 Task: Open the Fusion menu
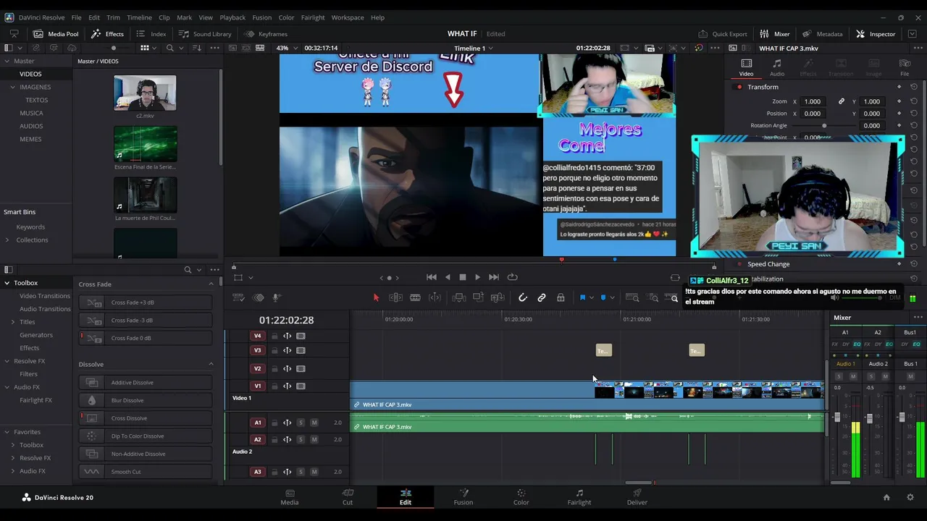click(x=262, y=17)
